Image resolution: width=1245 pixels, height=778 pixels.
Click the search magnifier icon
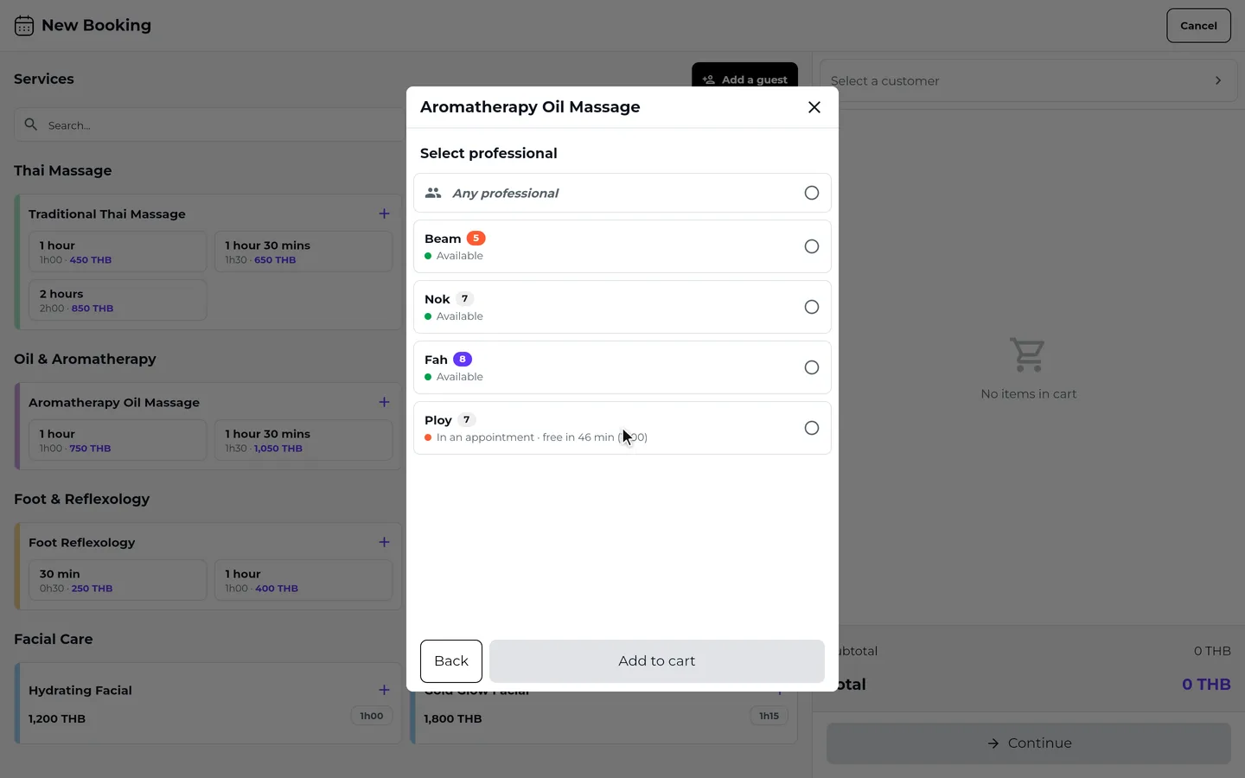(x=31, y=124)
